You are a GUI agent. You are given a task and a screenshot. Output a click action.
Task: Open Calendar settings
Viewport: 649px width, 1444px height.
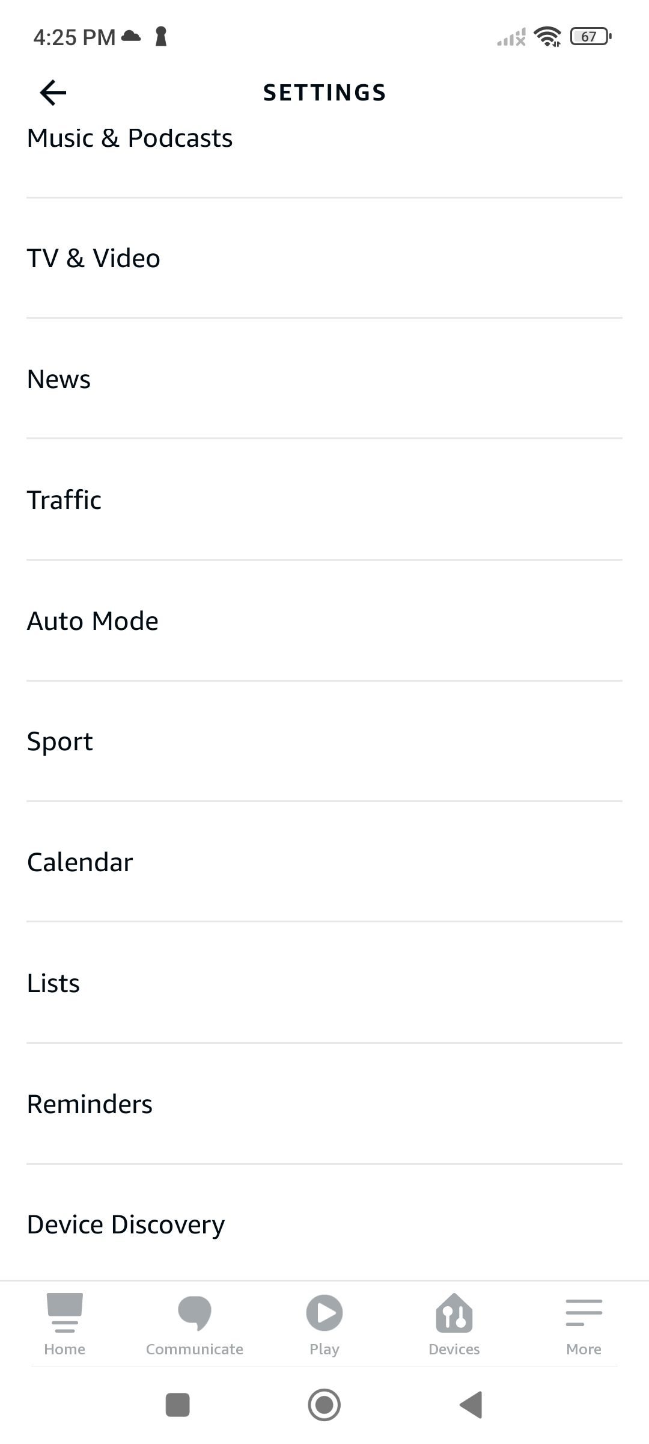pos(80,862)
